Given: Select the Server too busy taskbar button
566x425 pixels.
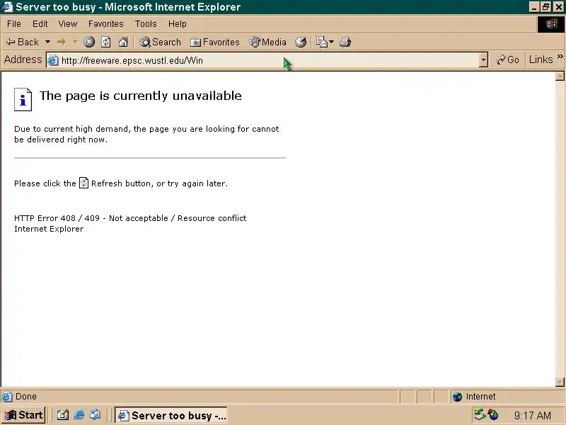Looking at the screenshot, I should pyautogui.click(x=171, y=415).
